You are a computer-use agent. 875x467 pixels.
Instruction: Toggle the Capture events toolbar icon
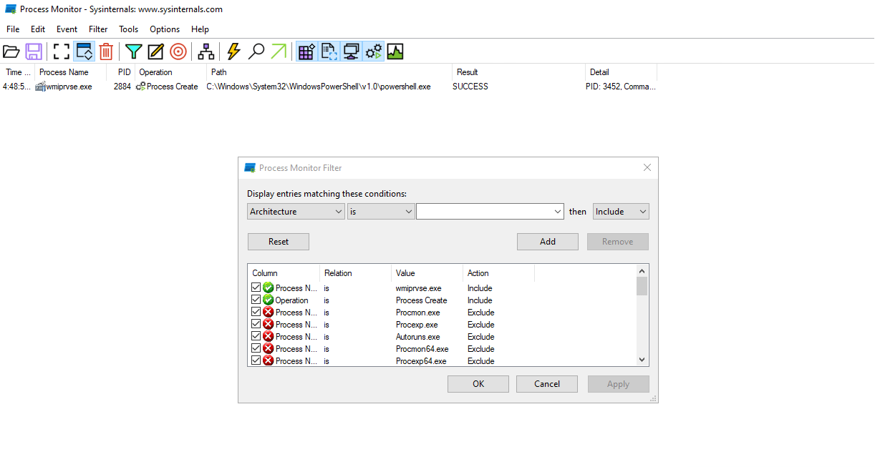point(62,51)
